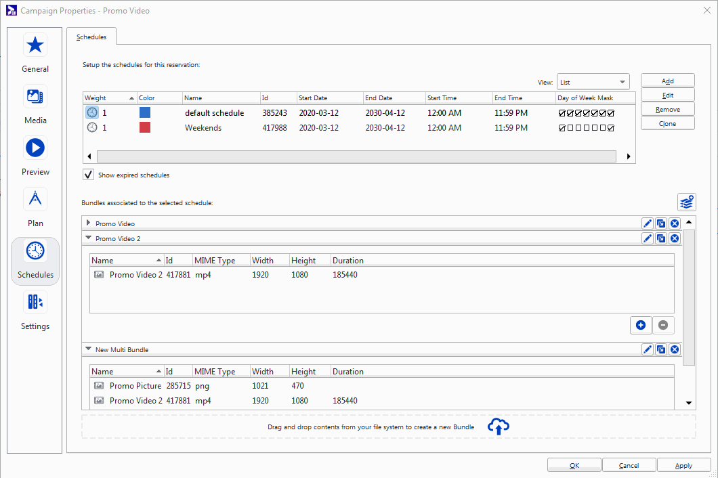The height and width of the screenshot is (478, 718).
Task: Open the Settings section icon
Action: tap(35, 302)
